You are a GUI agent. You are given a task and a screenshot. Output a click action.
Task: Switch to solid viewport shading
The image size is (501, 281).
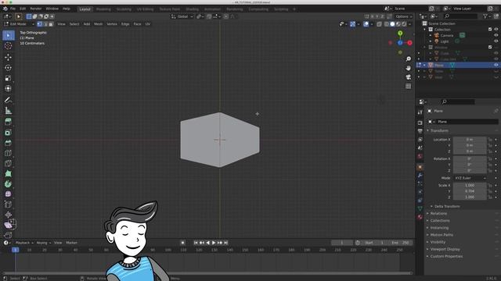tap(392, 24)
